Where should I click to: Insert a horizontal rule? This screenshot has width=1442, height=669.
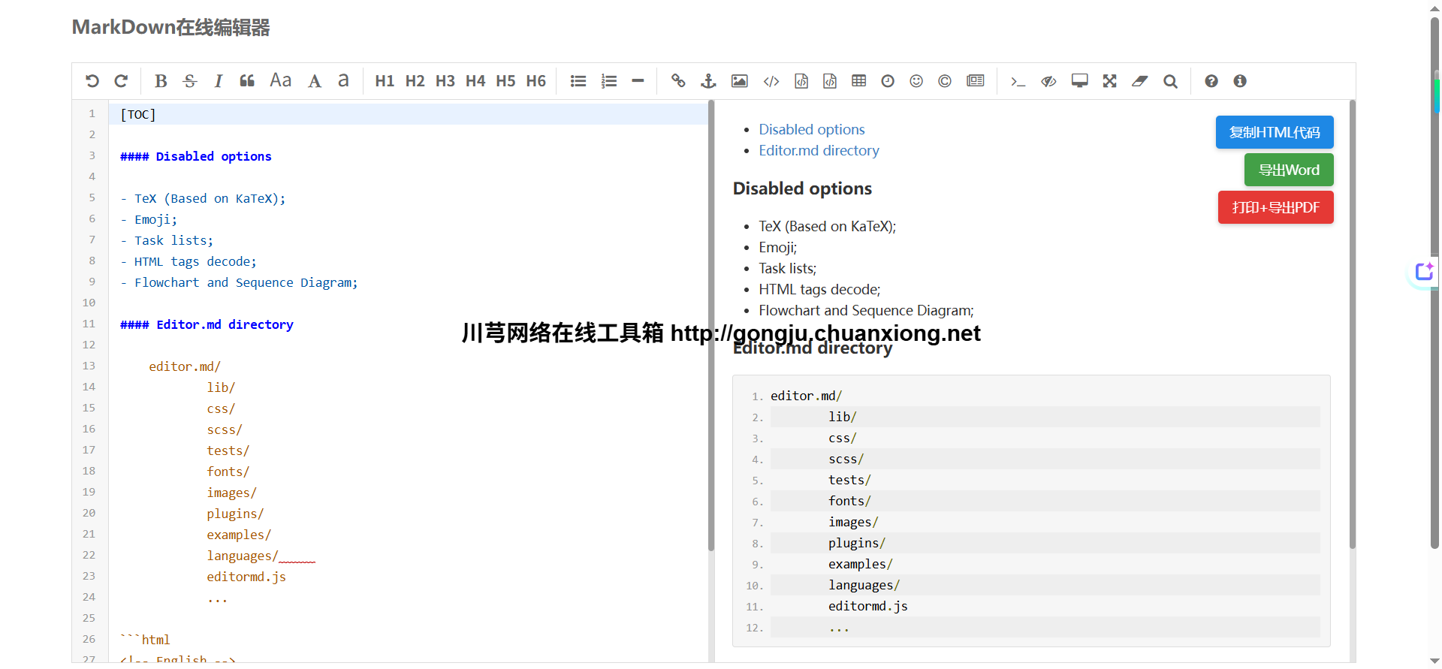coord(638,81)
